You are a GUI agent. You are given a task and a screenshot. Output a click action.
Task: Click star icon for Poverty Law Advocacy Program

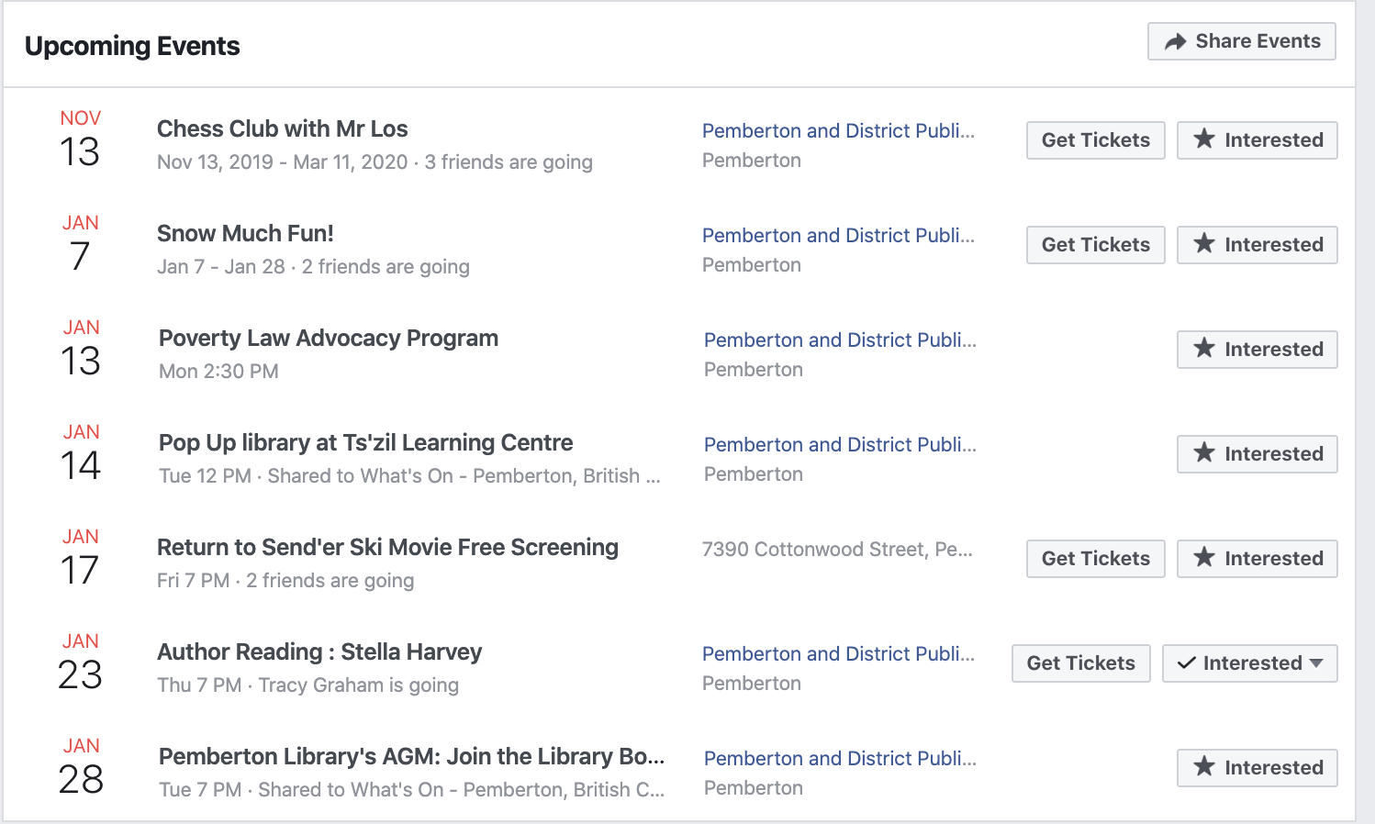[1204, 349]
